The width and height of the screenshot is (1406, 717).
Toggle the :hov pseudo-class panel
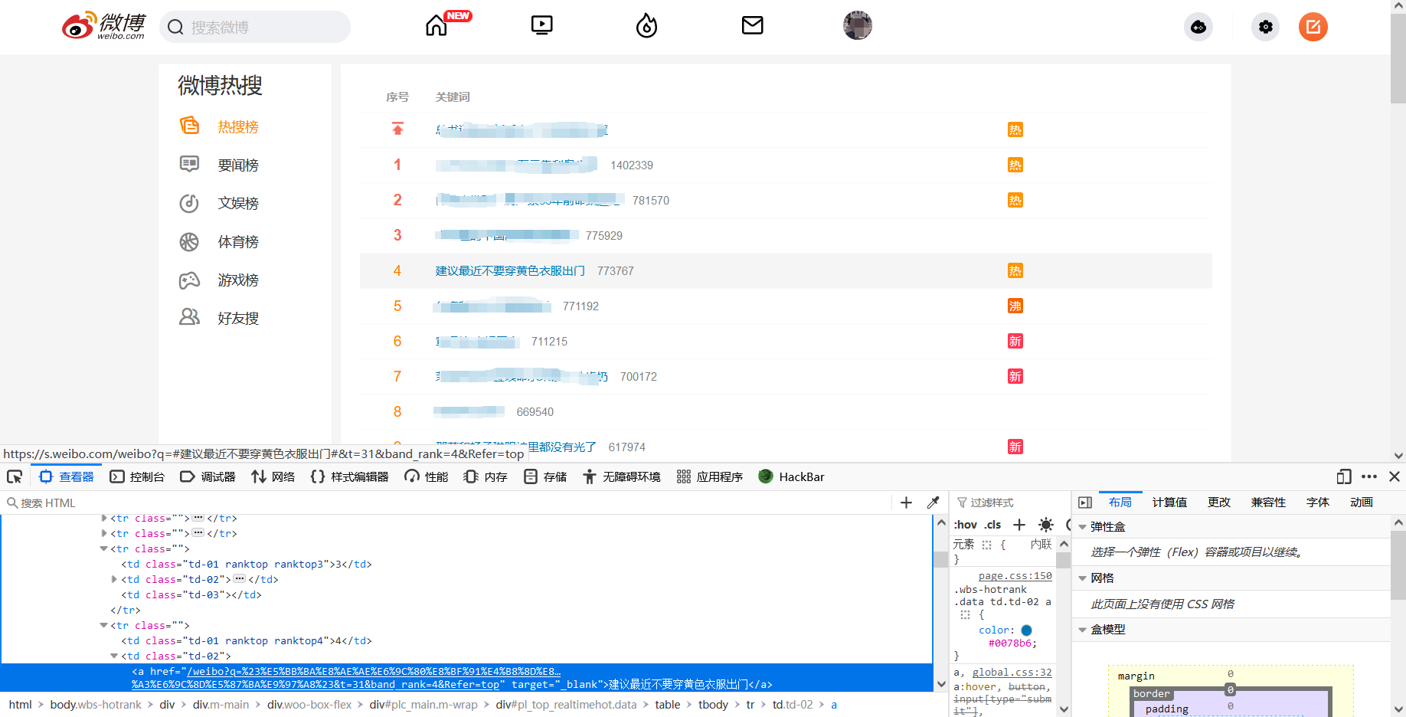click(x=965, y=525)
